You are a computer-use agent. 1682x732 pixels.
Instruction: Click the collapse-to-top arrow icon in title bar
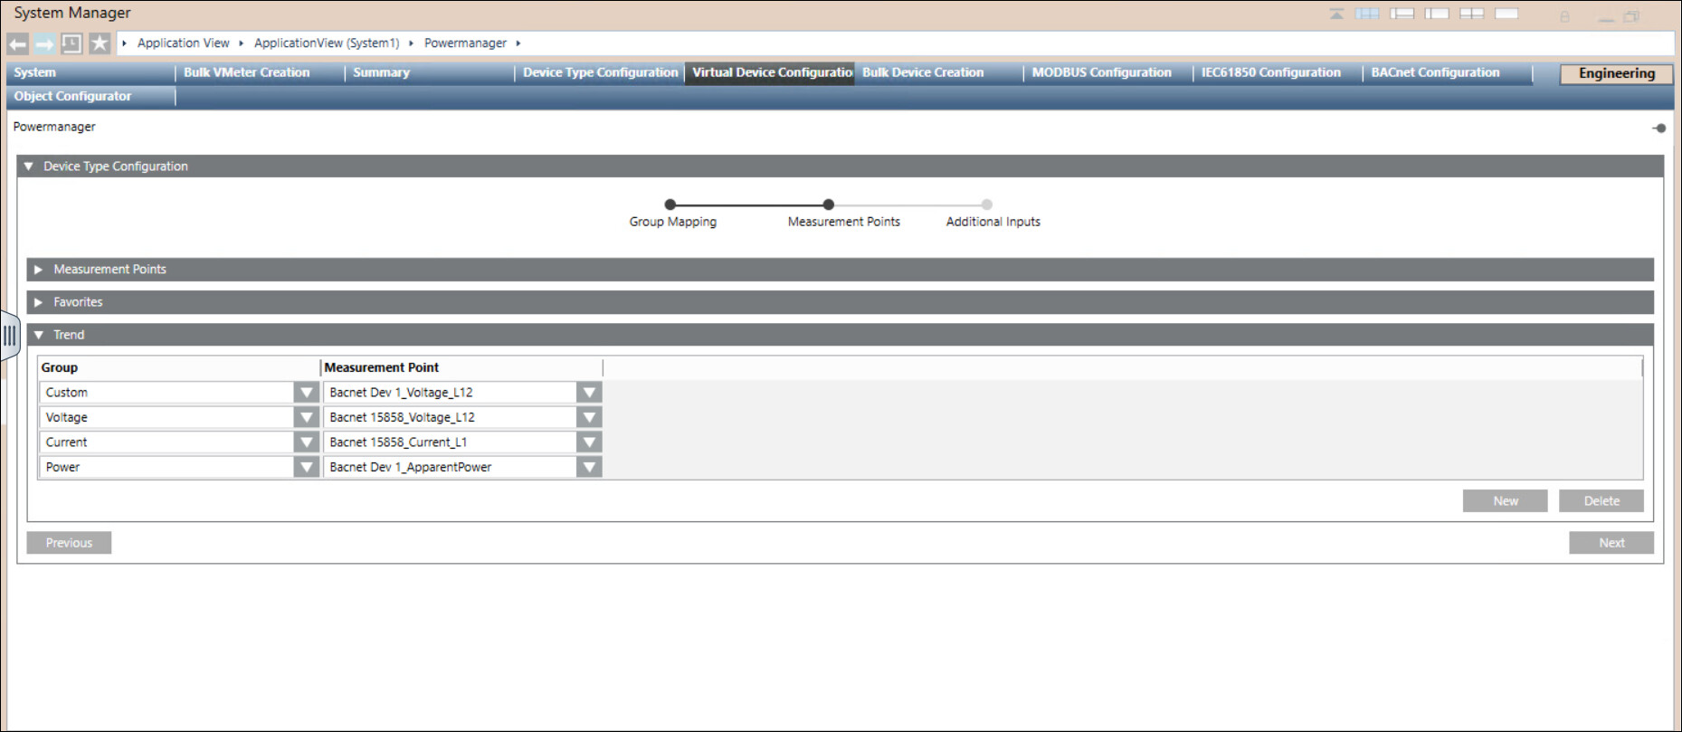tap(1336, 14)
